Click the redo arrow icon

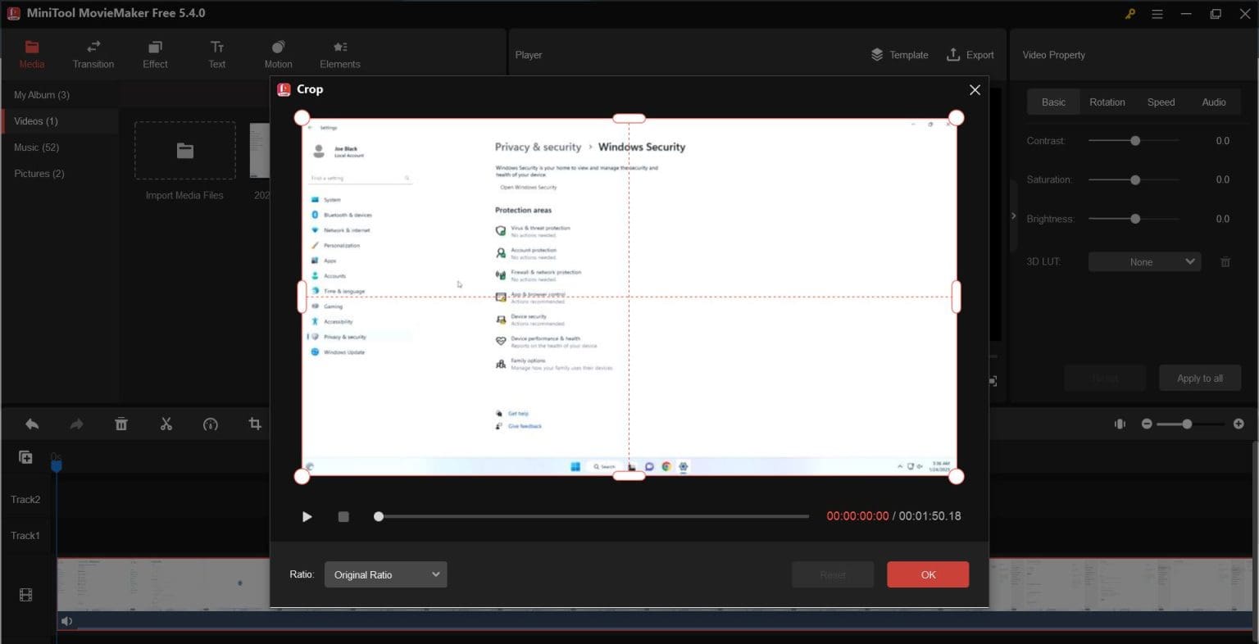click(x=76, y=424)
